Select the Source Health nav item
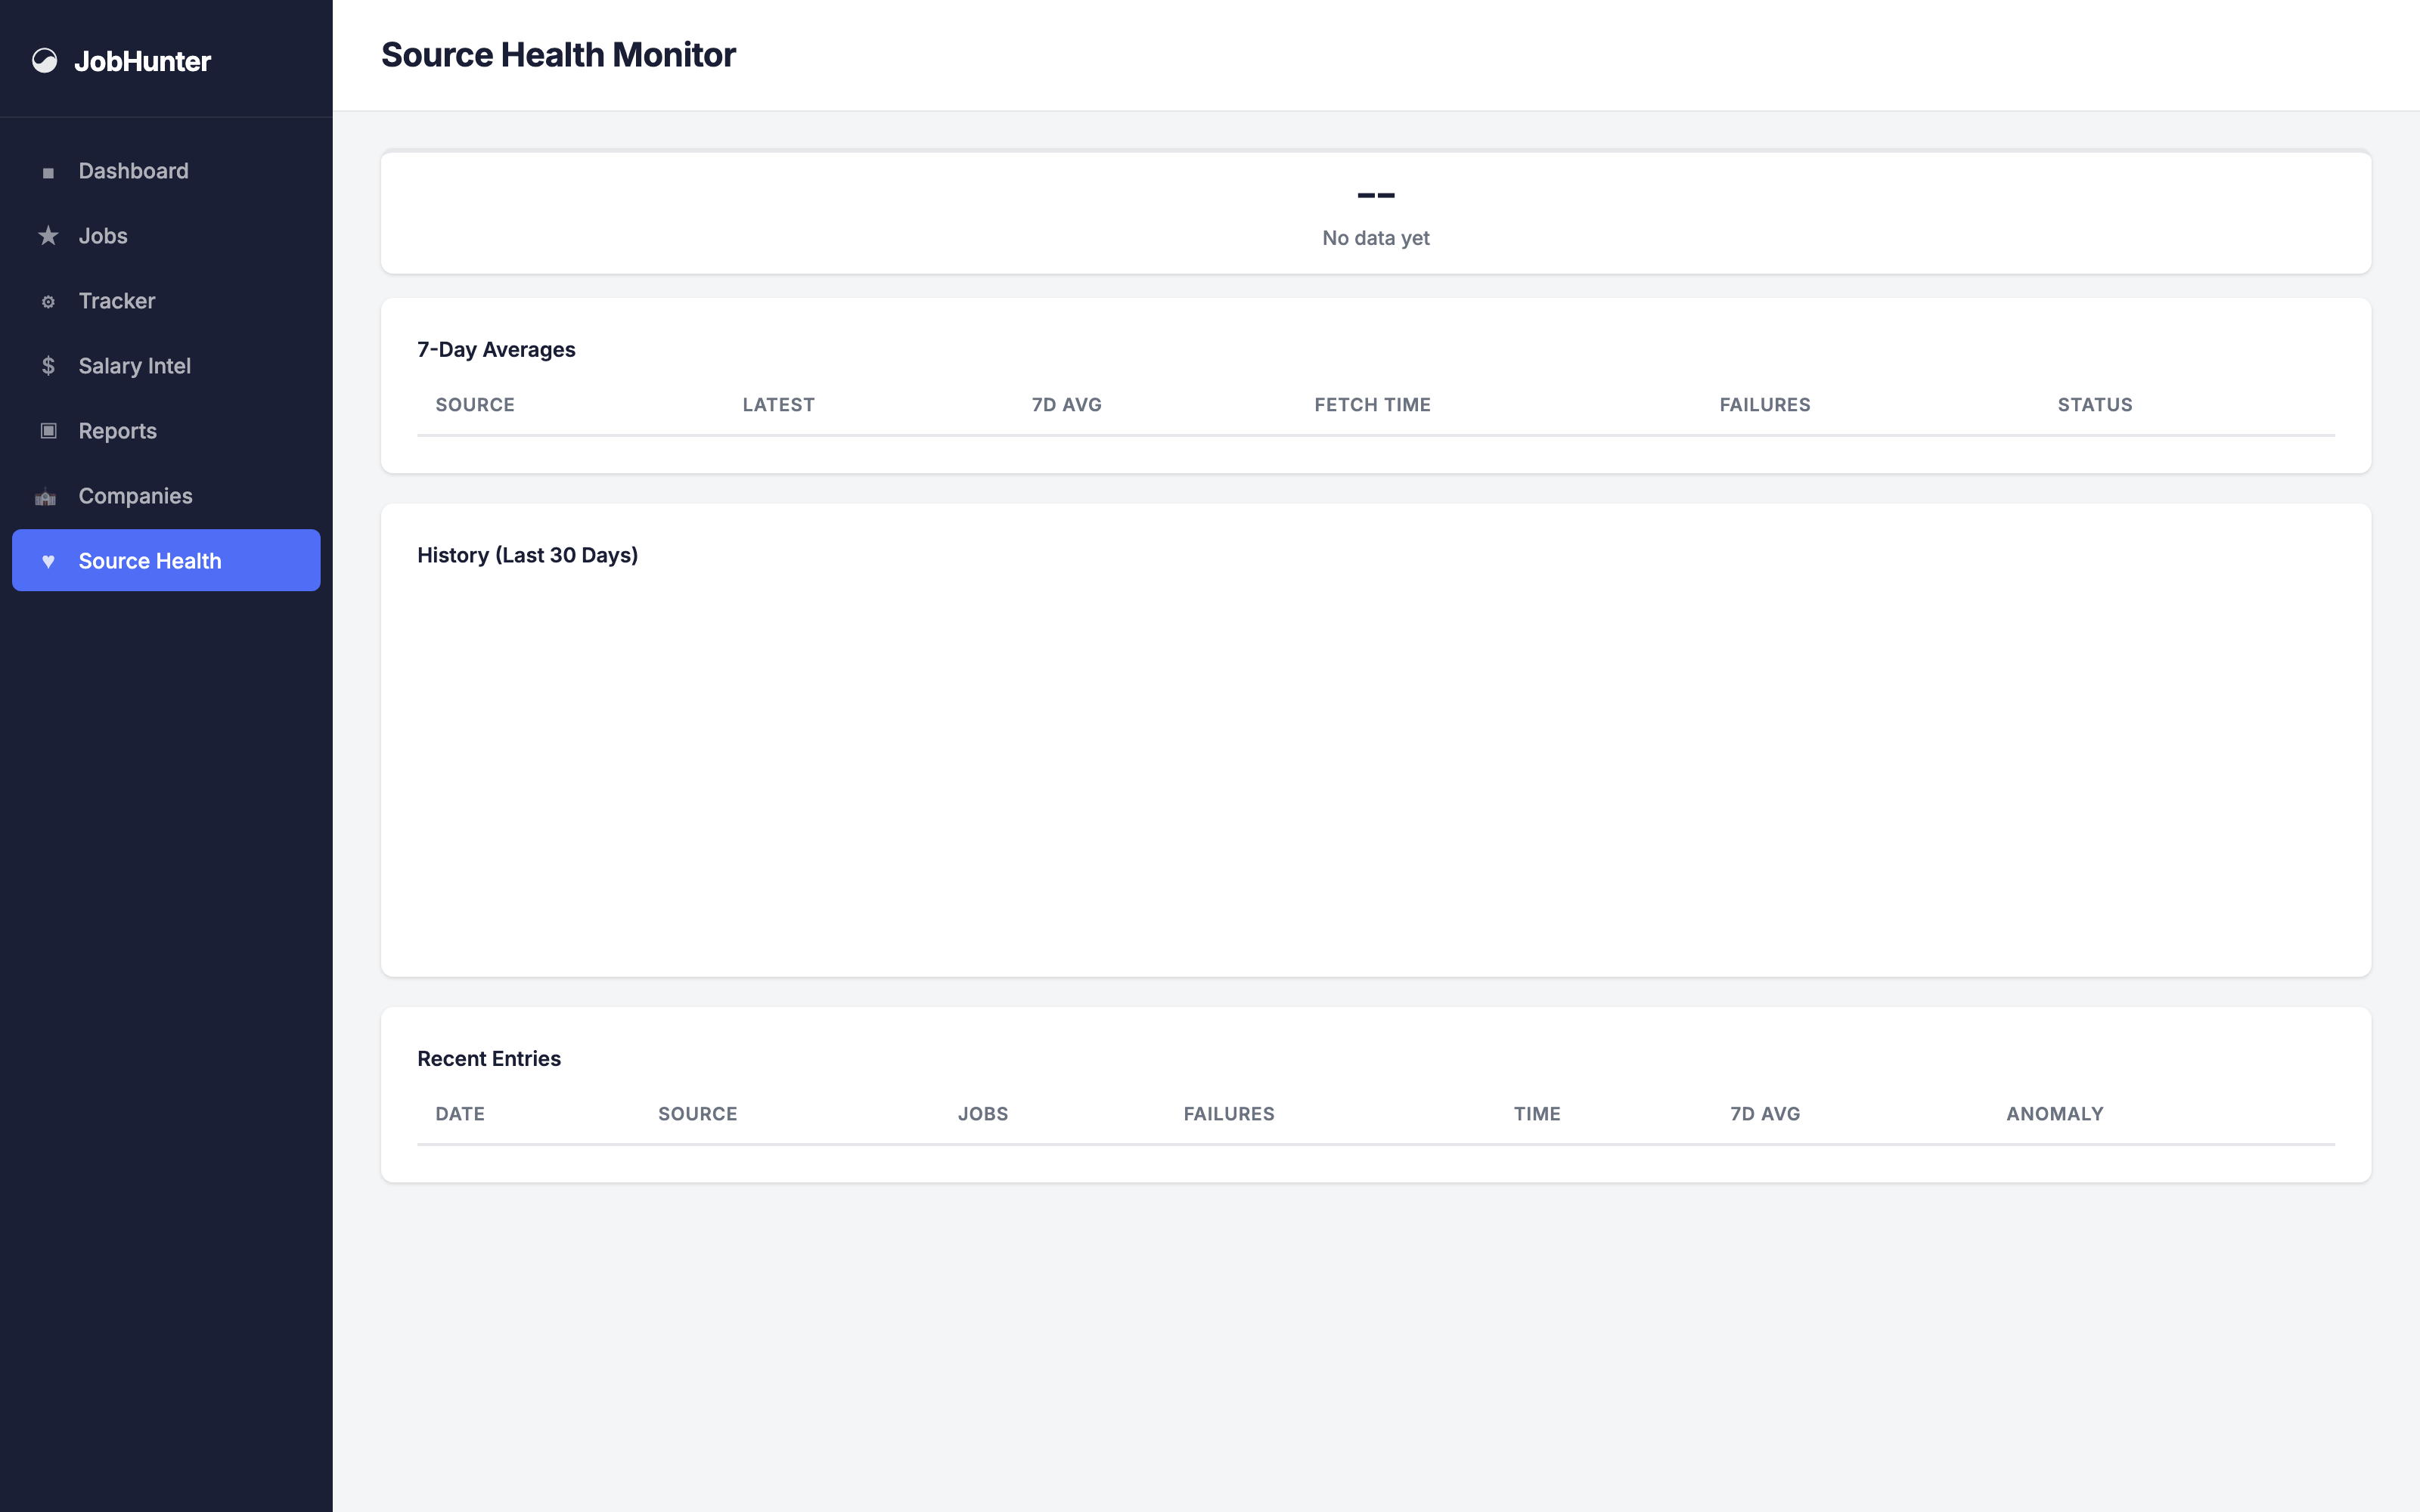 pos(166,560)
